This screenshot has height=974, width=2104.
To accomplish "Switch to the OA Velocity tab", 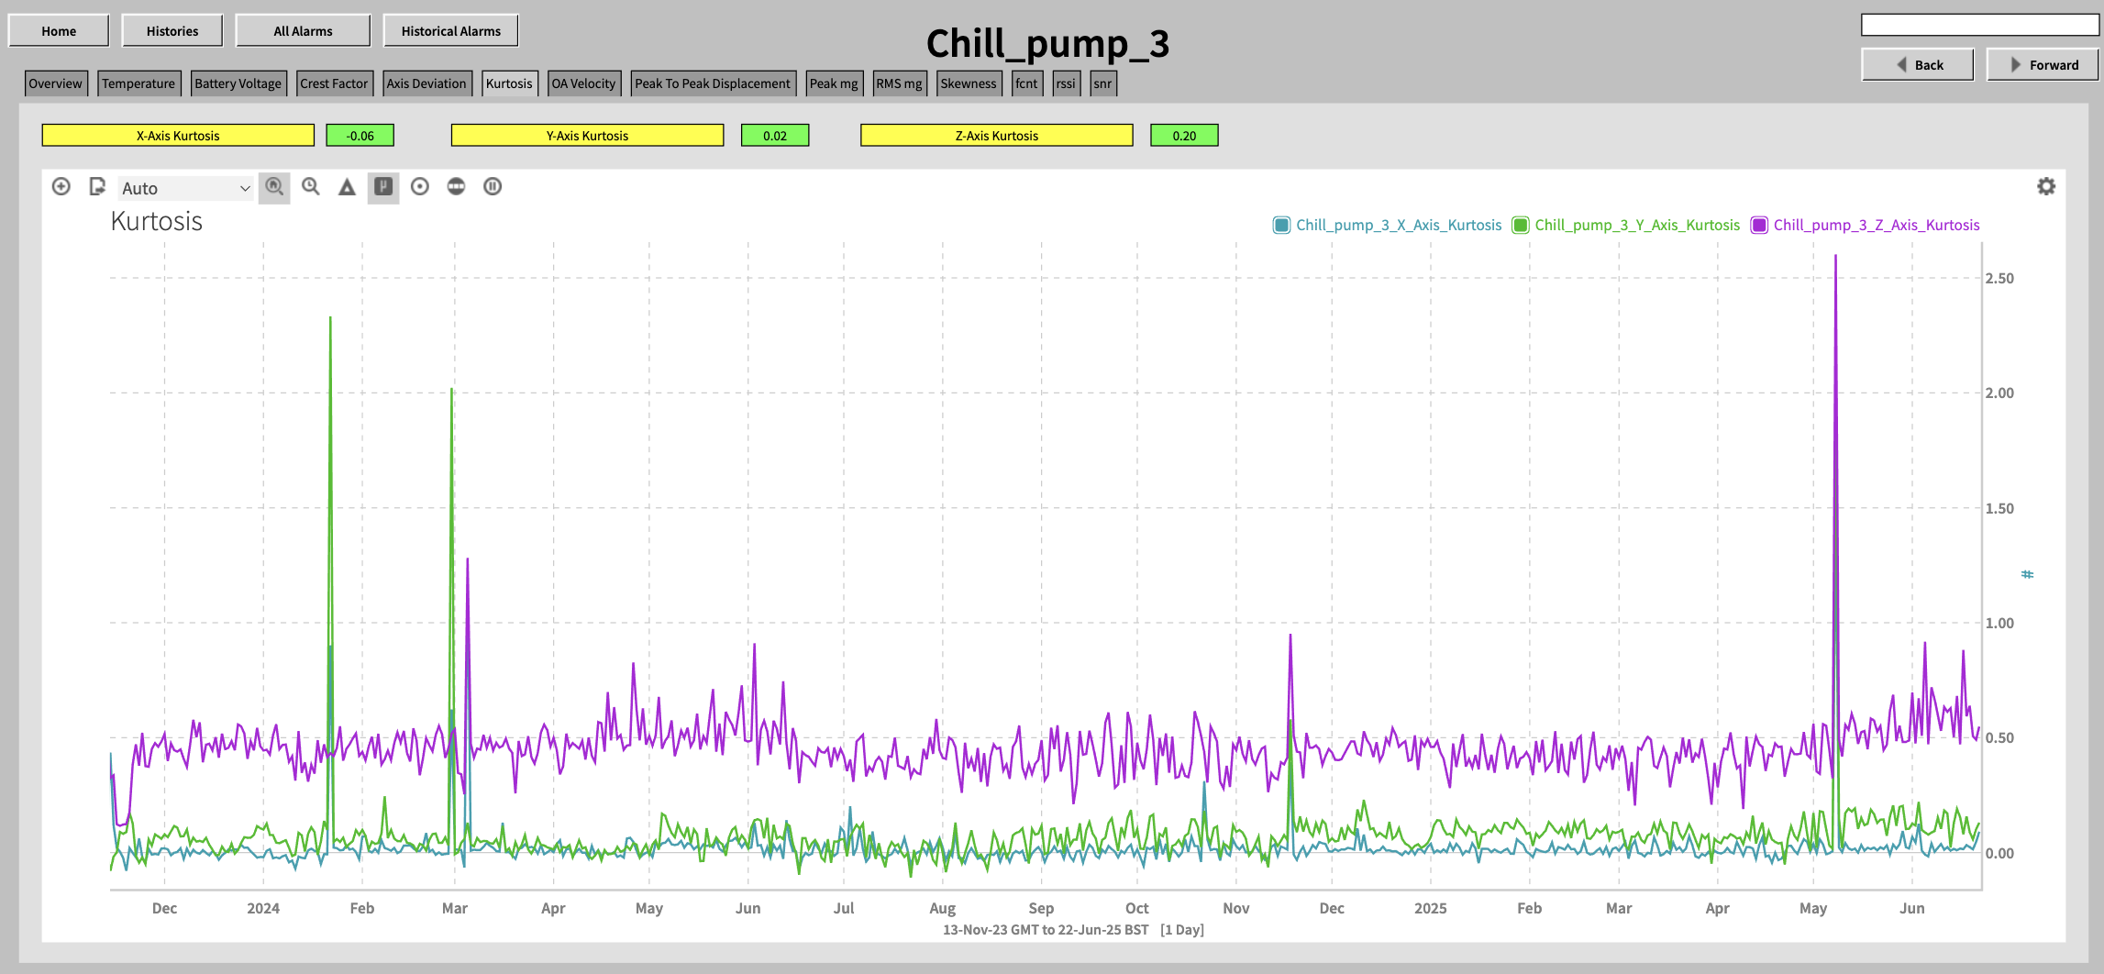I will [583, 83].
